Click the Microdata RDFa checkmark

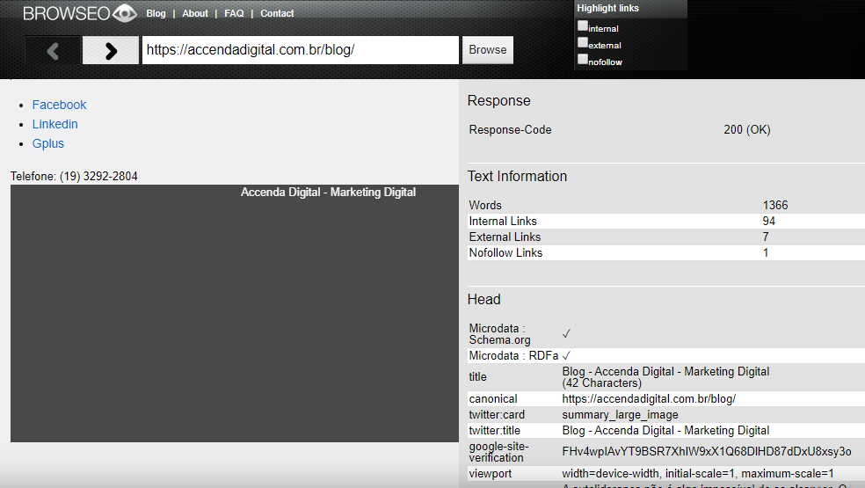566,356
